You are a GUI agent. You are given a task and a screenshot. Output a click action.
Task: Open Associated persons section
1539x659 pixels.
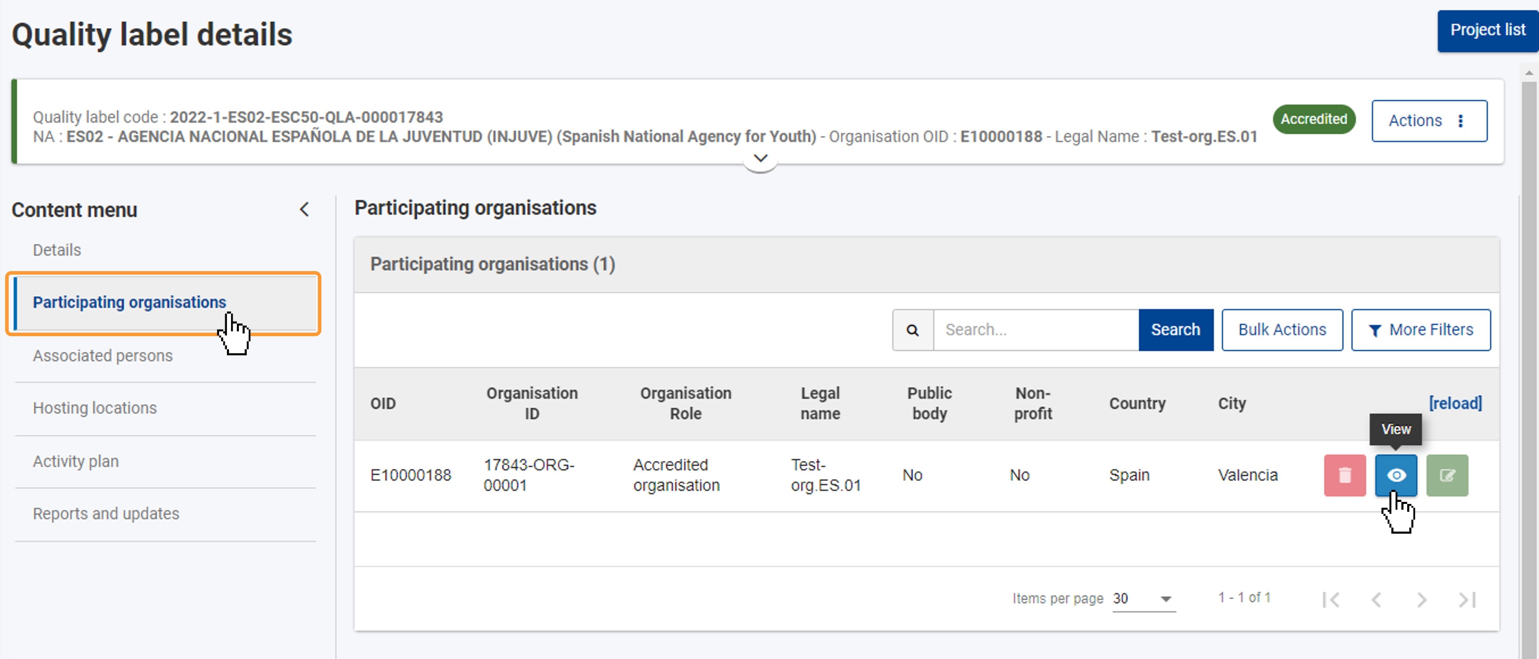point(103,356)
